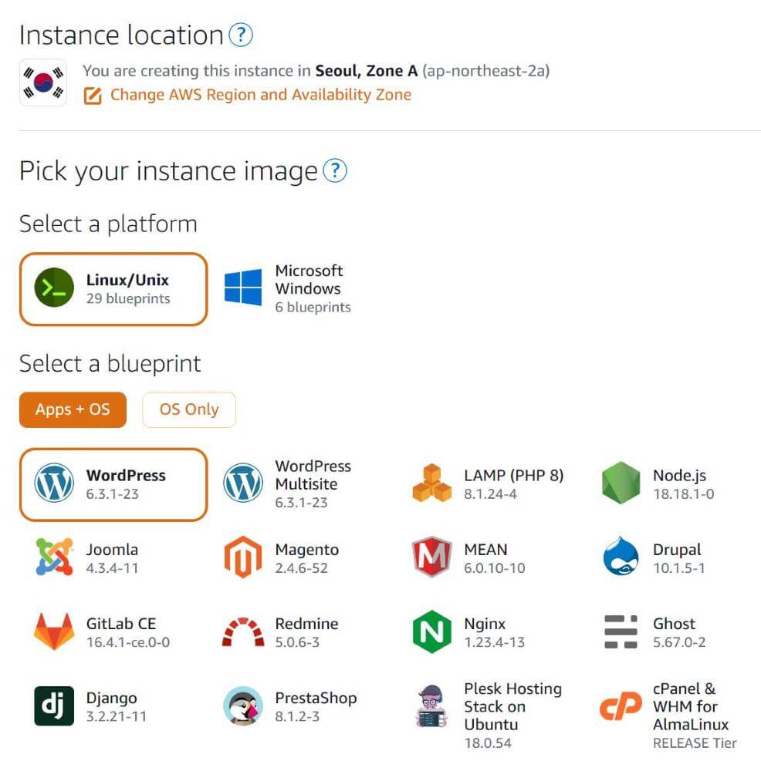Click the Joomla label
The height and width of the screenshot is (771, 761).
(112, 549)
